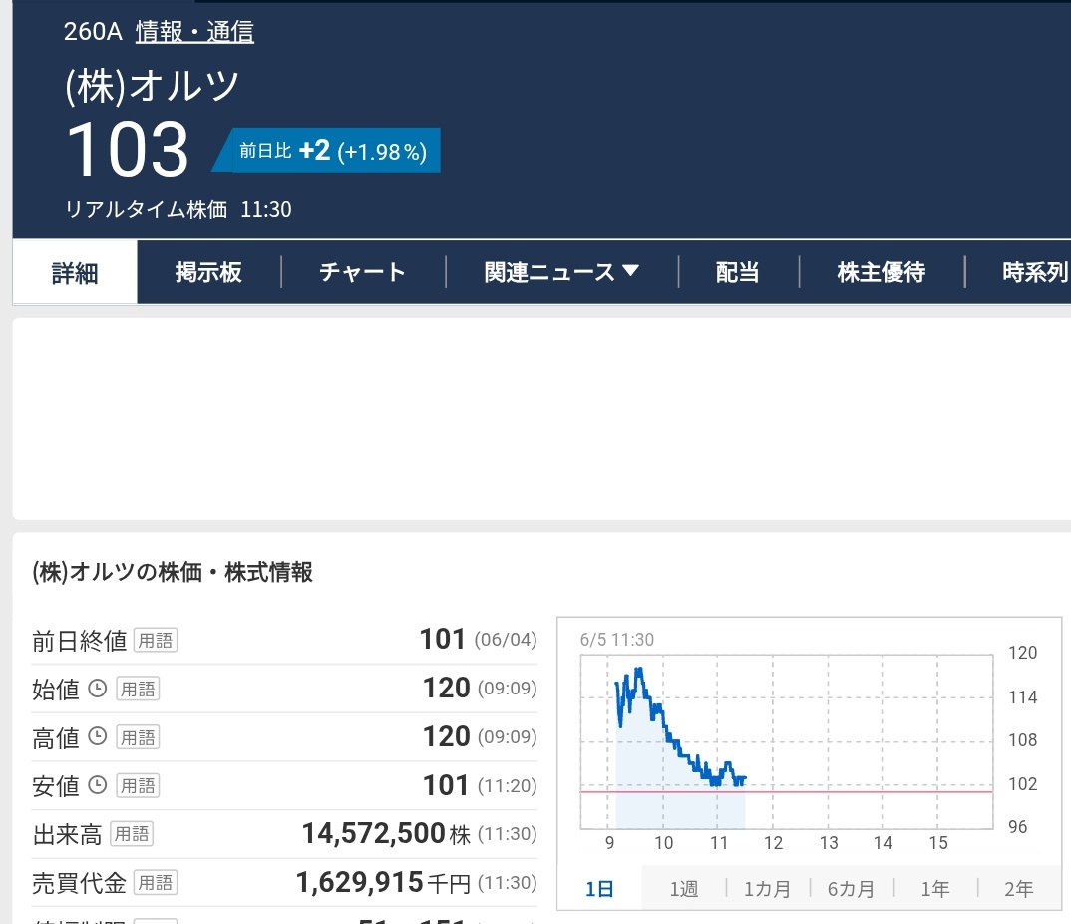
Task: Open the 用語 glossary badge beside 始値
Action: pos(138,689)
